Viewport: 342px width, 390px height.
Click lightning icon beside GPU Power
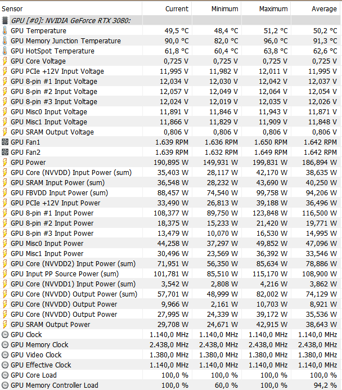click(x=4, y=163)
